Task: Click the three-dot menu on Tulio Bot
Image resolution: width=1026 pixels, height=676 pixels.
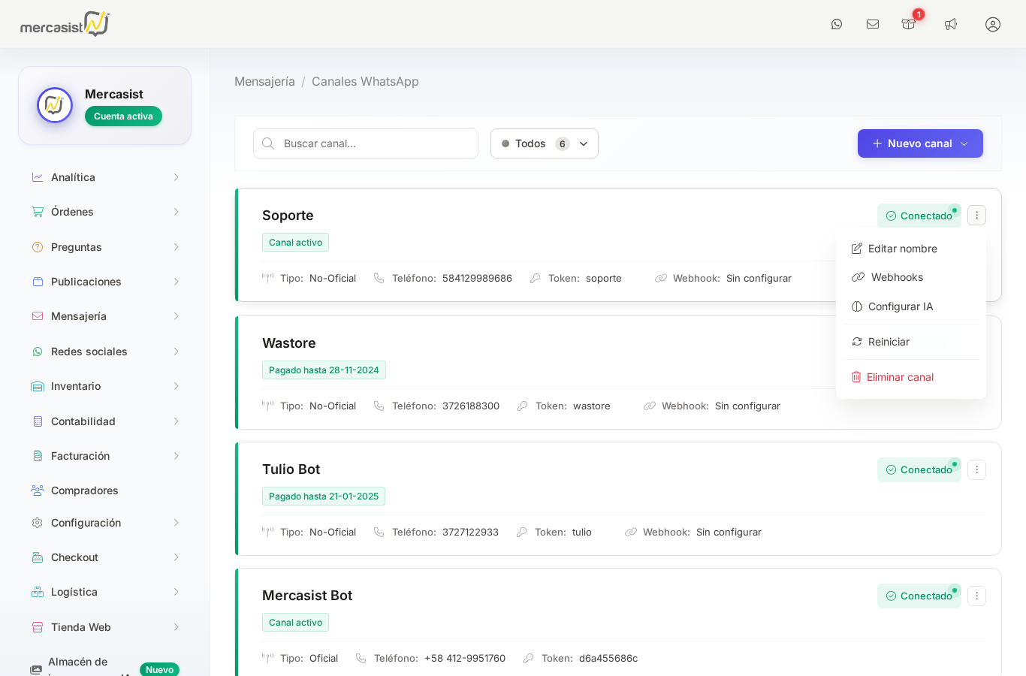Action: pyautogui.click(x=976, y=470)
